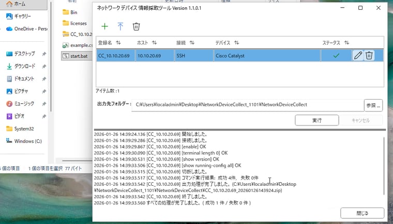This screenshot has width=393, height=224.
Task: Sort by ホスト column arrows
Action: pos(155,43)
